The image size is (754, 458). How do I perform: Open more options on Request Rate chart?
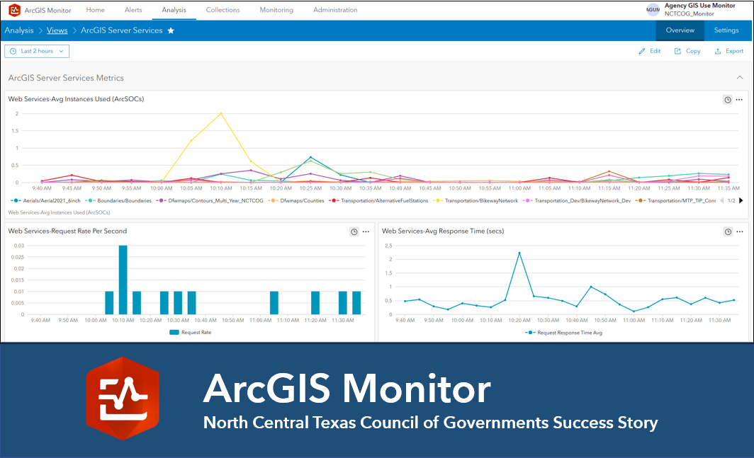coord(366,231)
